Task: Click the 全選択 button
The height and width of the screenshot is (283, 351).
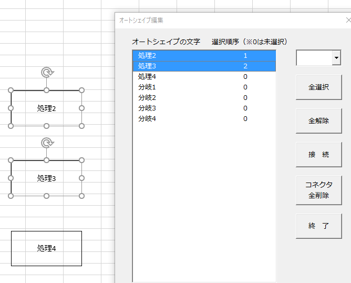Action: (319, 87)
